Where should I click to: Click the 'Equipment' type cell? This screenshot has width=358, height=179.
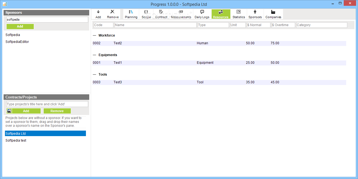pyautogui.click(x=205, y=63)
